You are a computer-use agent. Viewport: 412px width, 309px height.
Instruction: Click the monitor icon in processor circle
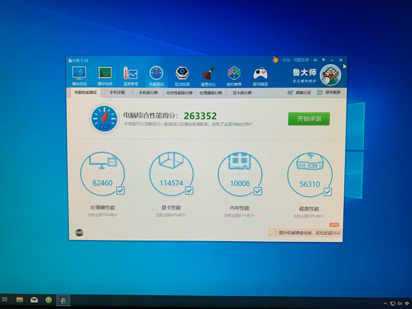pos(103,162)
